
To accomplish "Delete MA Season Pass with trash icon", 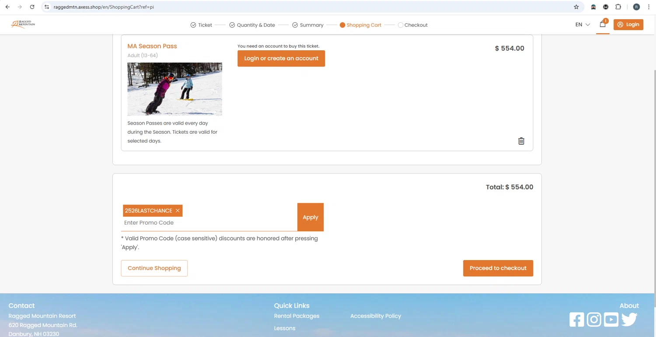I will [521, 141].
